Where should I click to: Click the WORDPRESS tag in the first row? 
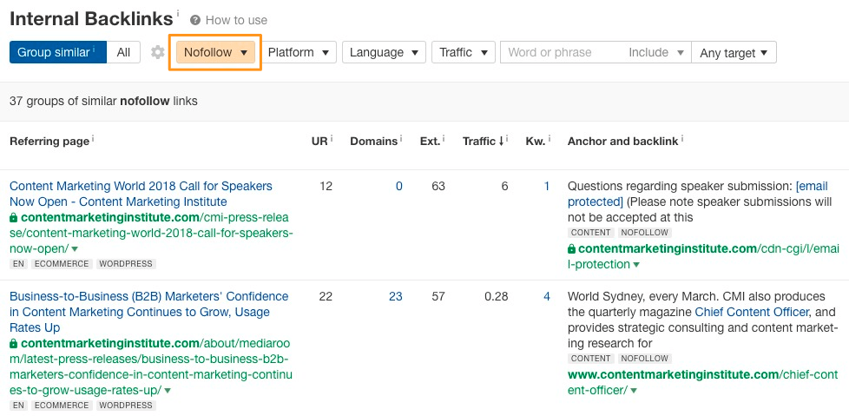[126, 264]
